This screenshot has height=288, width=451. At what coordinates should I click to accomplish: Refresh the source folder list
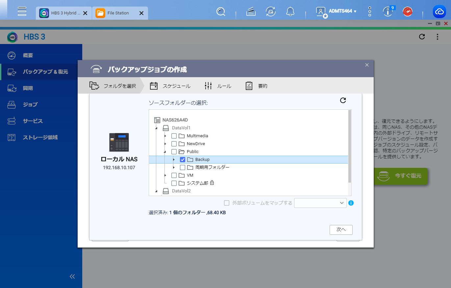click(343, 100)
